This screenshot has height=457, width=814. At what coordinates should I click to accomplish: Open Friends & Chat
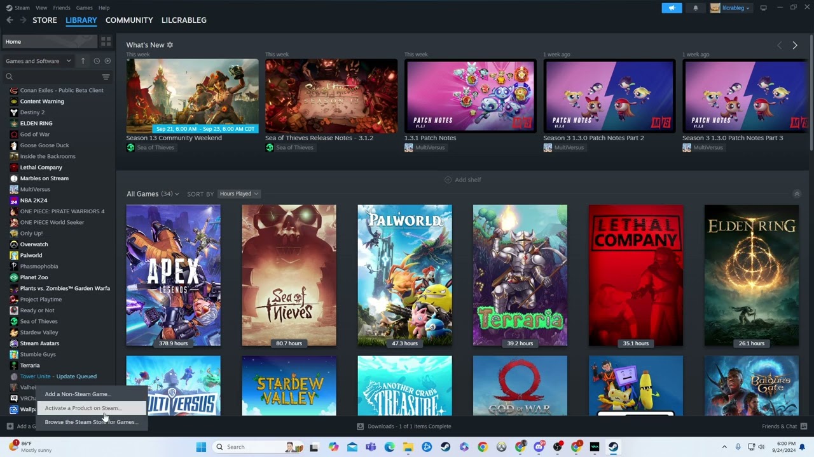[x=784, y=427]
